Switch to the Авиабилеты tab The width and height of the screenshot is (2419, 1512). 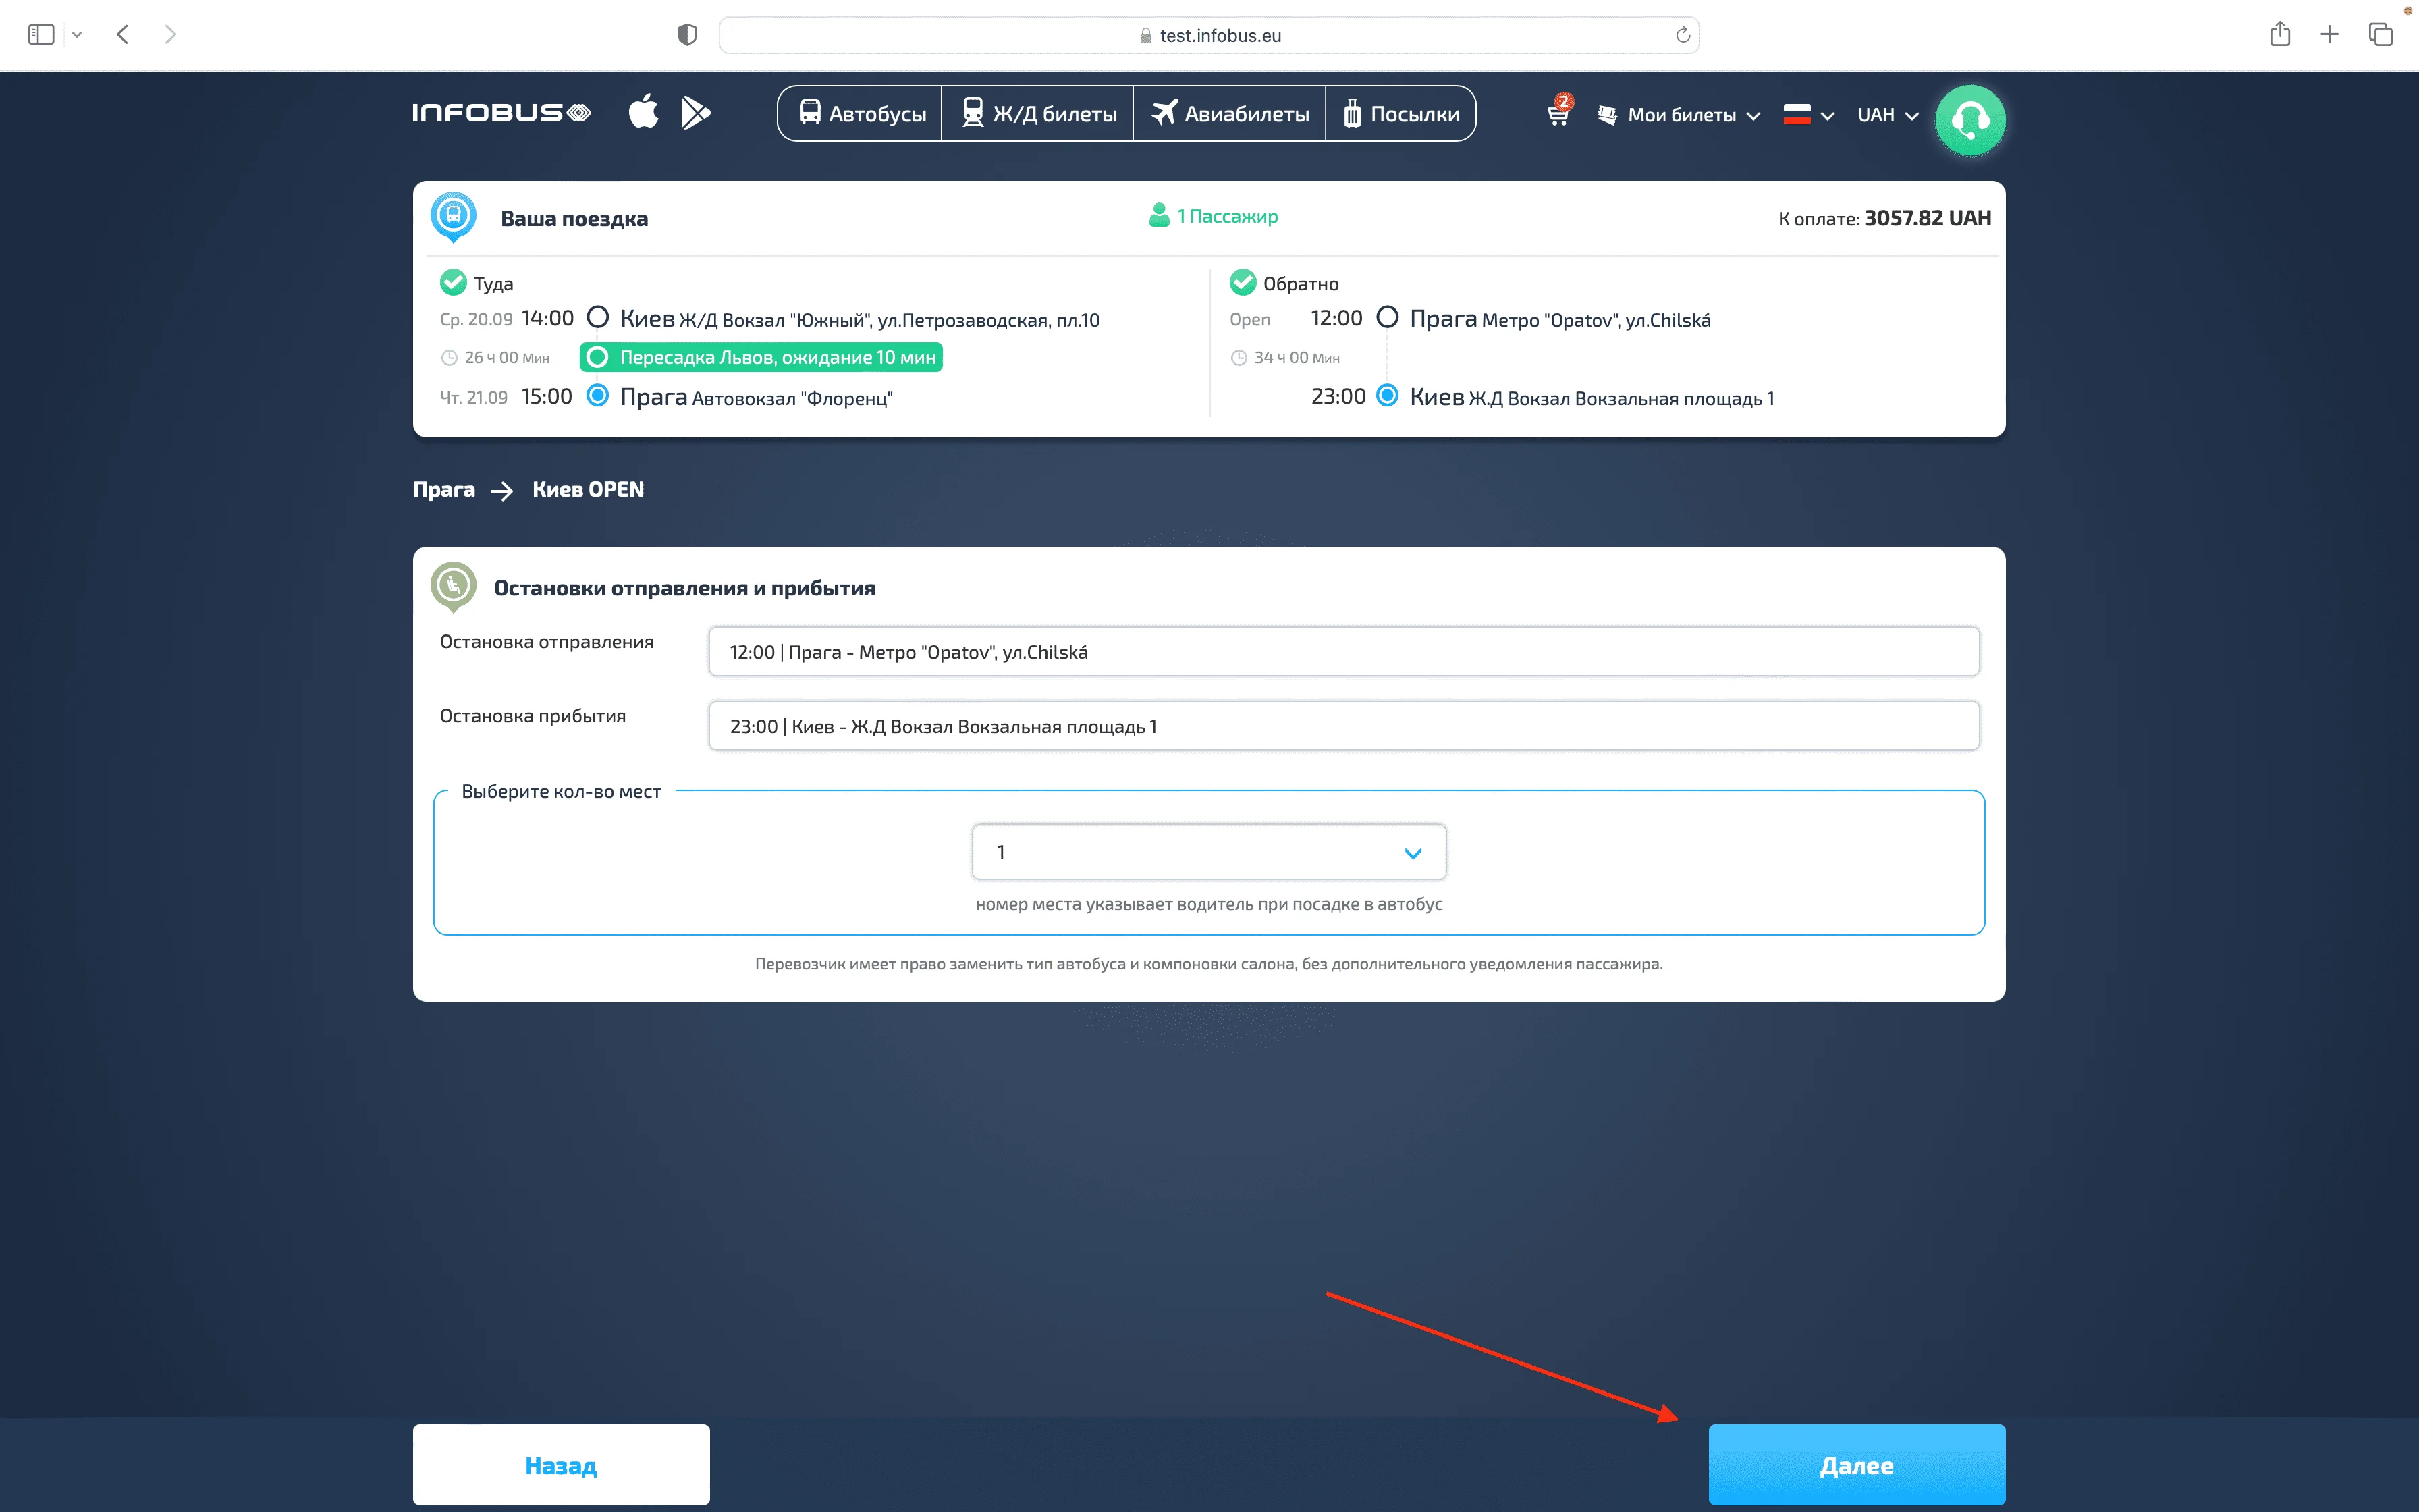click(x=1230, y=114)
